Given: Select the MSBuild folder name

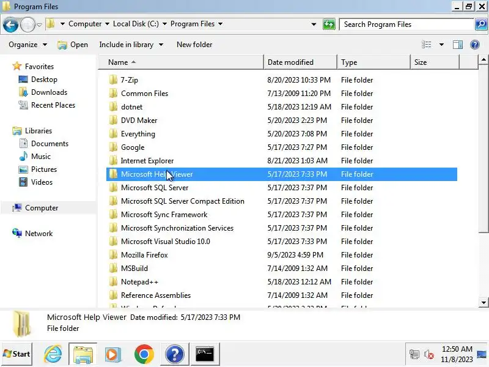Looking at the screenshot, I should tap(134, 268).
